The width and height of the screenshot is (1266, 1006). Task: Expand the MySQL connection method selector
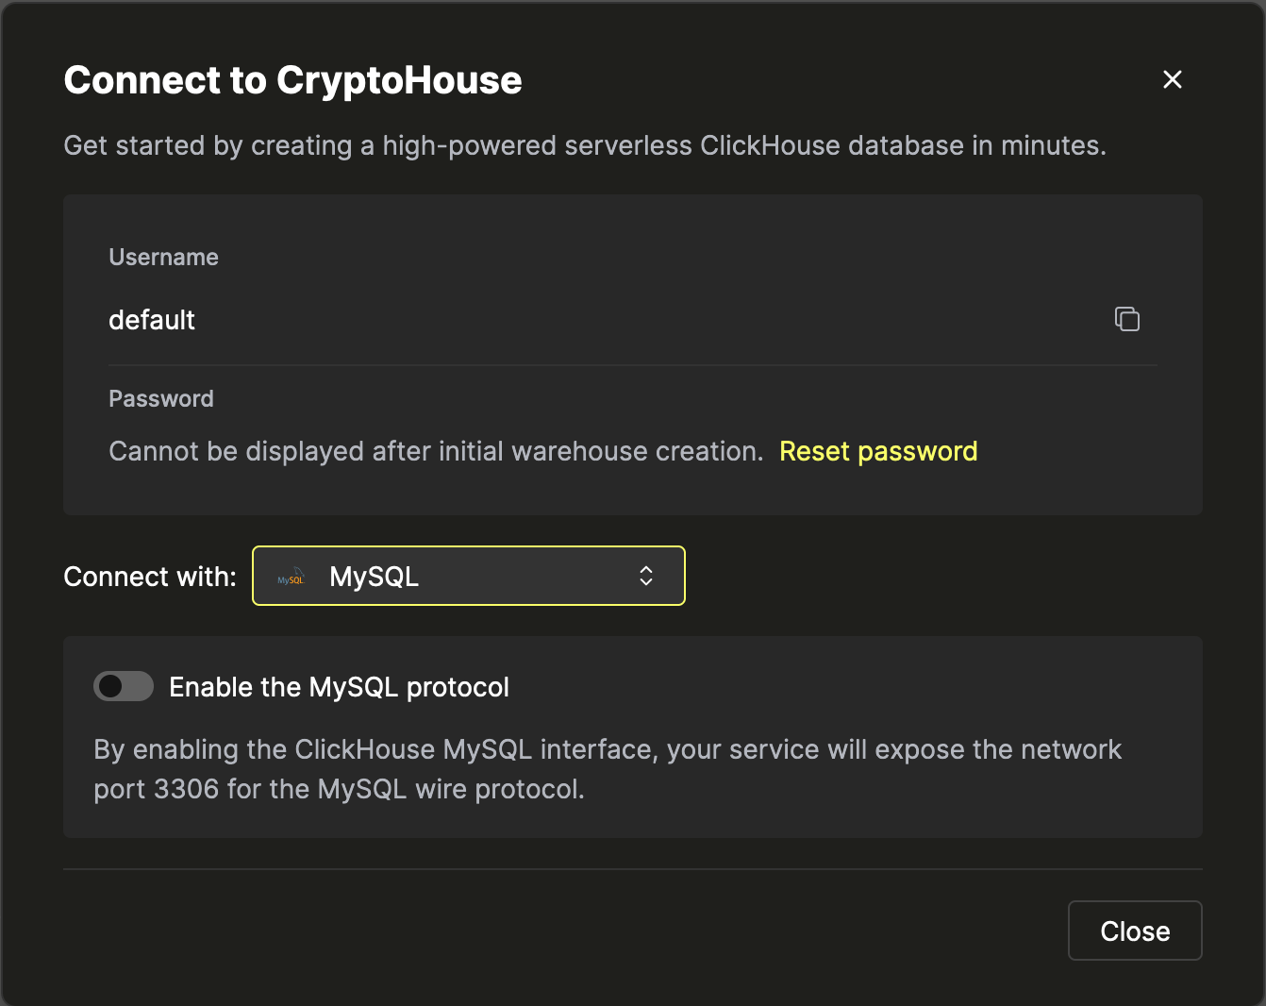[469, 576]
